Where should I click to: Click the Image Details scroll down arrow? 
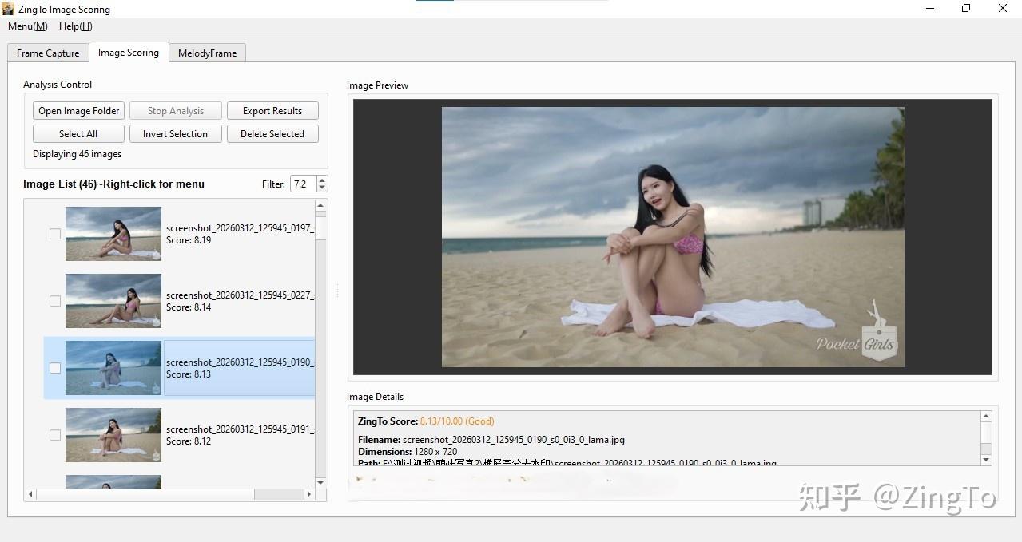click(x=986, y=460)
